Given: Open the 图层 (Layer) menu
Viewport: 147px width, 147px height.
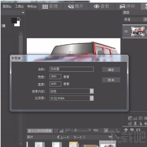Looking at the screenshot, I should tap(7, 6).
